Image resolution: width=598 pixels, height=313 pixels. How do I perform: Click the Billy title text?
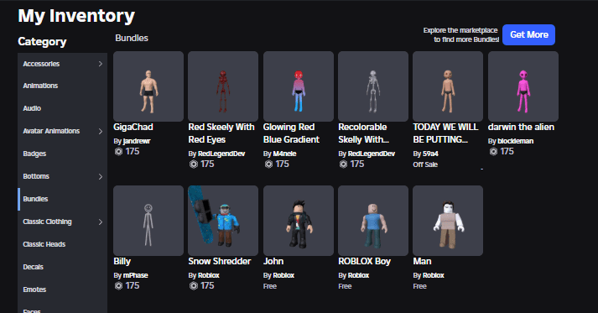[x=122, y=262]
